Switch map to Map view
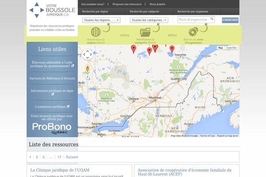The width and height of the screenshot is (266, 177). coord(220,48)
